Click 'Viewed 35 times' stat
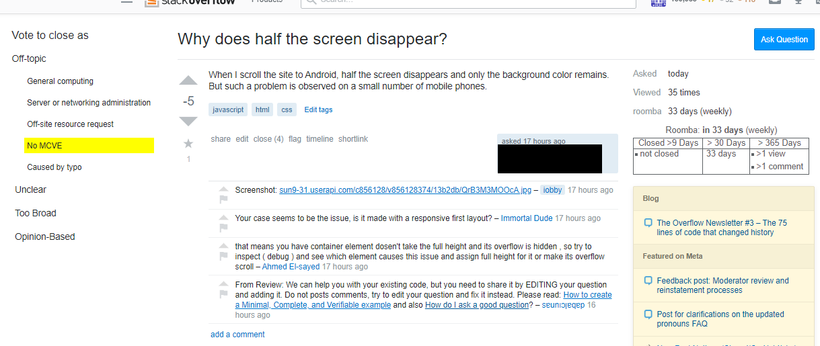820x346 pixels. 667,93
